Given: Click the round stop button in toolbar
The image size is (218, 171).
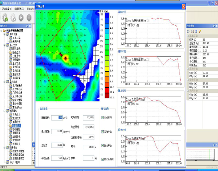Looking at the screenshot, I should 29,18.
